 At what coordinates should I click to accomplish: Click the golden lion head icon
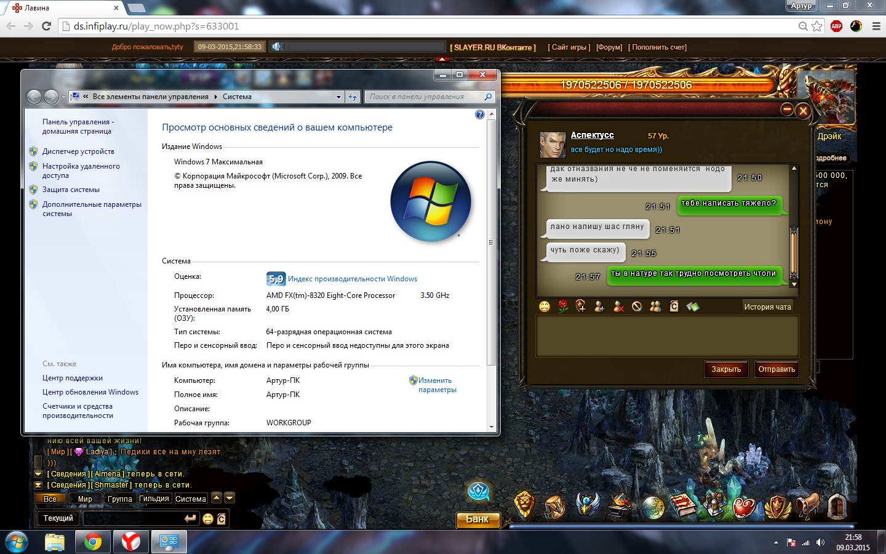[524, 506]
